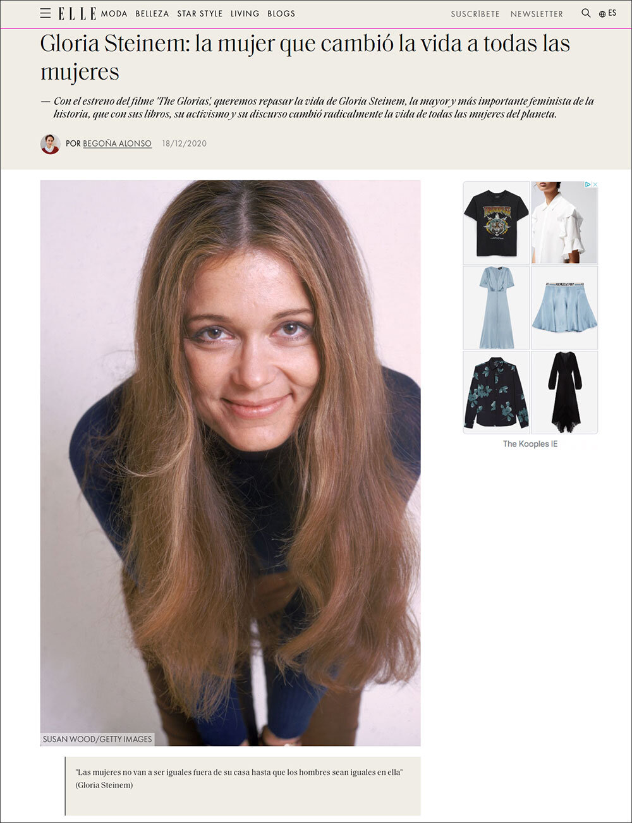Click the ELLE logo
The width and height of the screenshot is (632, 823).
coord(77,13)
